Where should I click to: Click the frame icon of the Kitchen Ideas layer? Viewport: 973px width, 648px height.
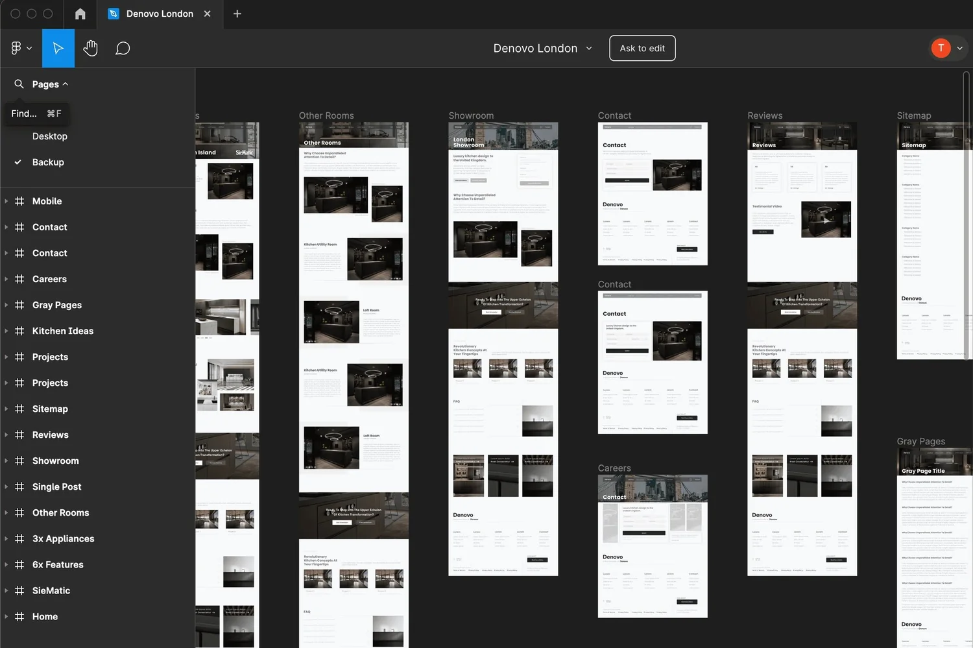coord(19,331)
